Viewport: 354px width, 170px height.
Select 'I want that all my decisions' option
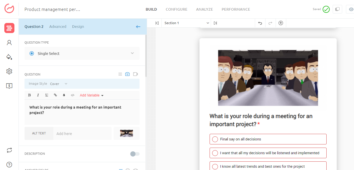coord(268,153)
